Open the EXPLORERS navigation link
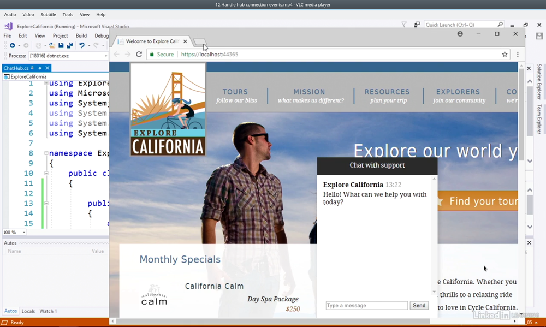Viewport: 546px width, 327px height. 459,96
